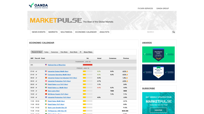
Task: Click the orange revision icon next to 1.5%
Action: coord(127,78)
